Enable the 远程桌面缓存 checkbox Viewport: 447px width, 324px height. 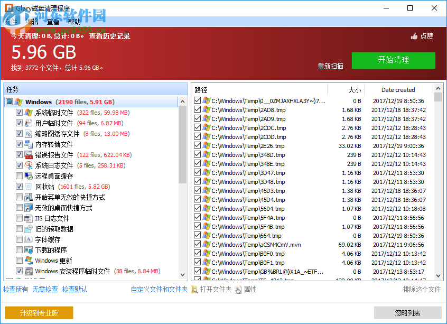[x=18, y=176]
